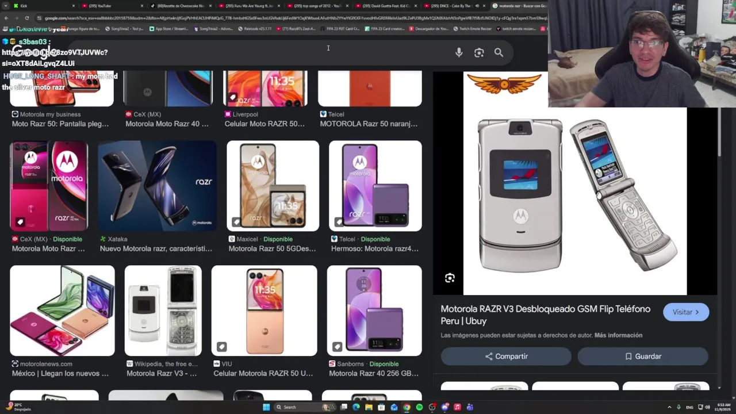Click Motorola my business Moto Razr 50 caption

tap(60, 124)
